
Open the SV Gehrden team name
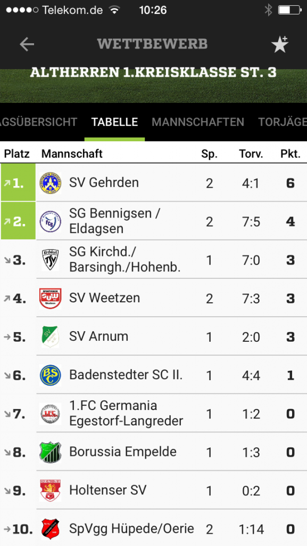point(104,182)
